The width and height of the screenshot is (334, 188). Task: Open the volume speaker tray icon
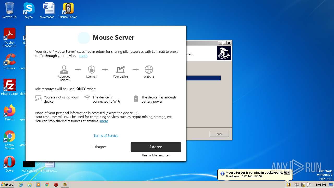click(296, 185)
